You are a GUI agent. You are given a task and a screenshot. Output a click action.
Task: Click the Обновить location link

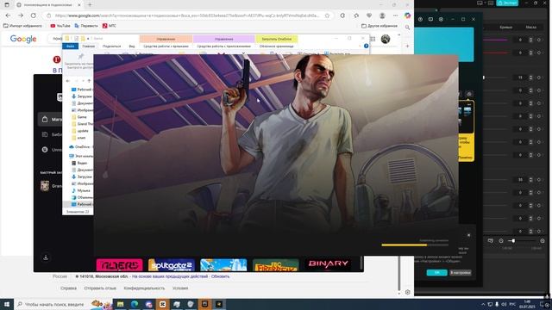pyautogui.click(x=221, y=276)
